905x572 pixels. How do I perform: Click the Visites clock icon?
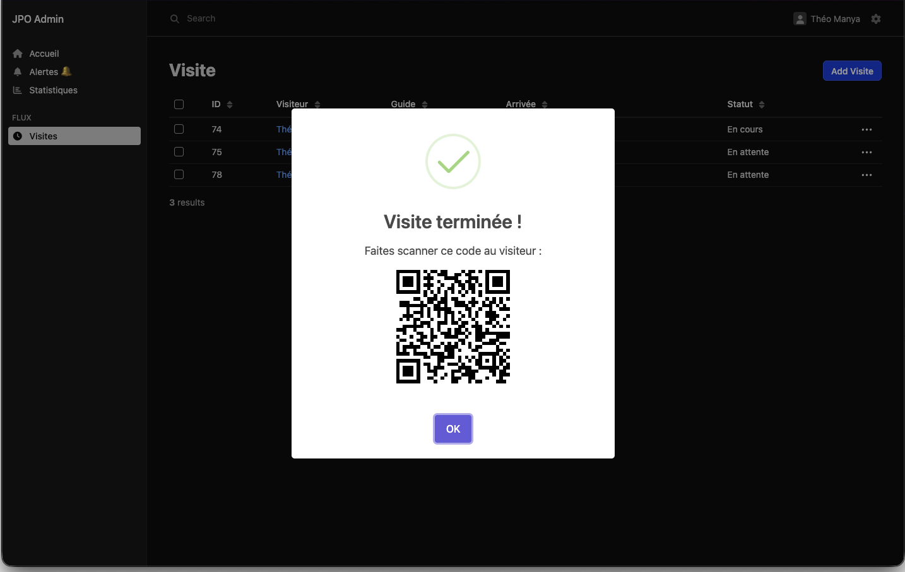[18, 136]
